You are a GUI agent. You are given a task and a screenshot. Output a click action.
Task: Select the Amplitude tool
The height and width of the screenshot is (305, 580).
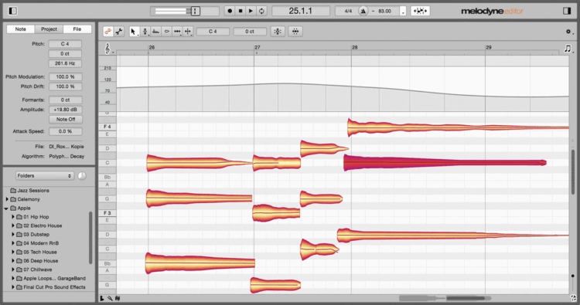click(166, 32)
